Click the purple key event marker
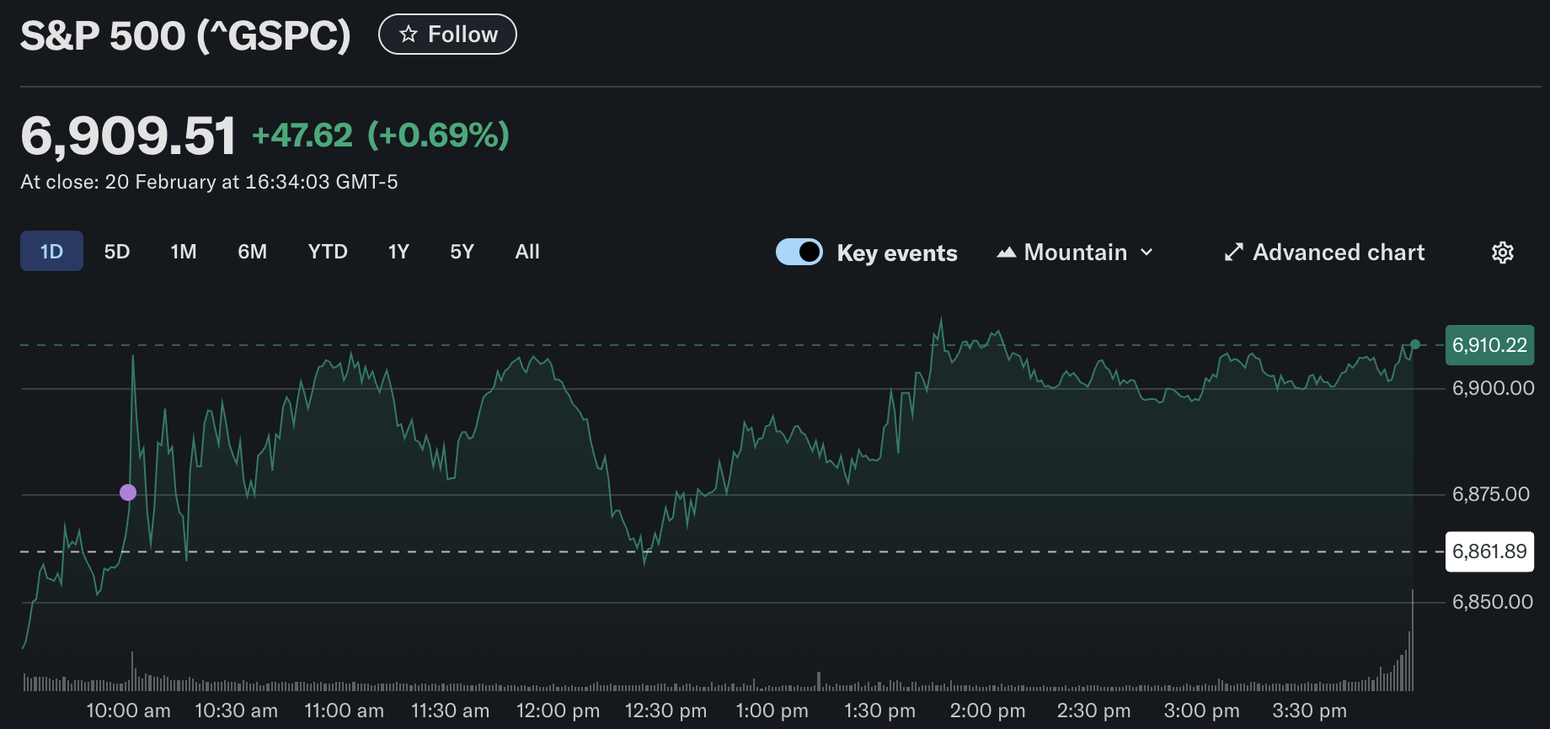Screen dimensions: 1550x729 [128, 492]
